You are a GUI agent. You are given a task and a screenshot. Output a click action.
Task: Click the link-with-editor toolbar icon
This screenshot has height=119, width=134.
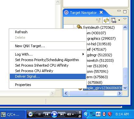click(x=114, y=20)
